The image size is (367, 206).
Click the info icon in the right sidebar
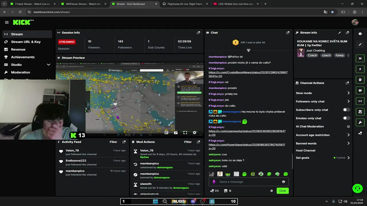[x=360, y=34]
